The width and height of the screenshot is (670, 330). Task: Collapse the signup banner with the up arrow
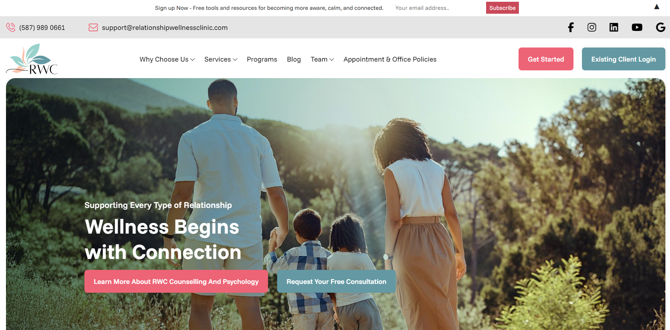pos(657,7)
